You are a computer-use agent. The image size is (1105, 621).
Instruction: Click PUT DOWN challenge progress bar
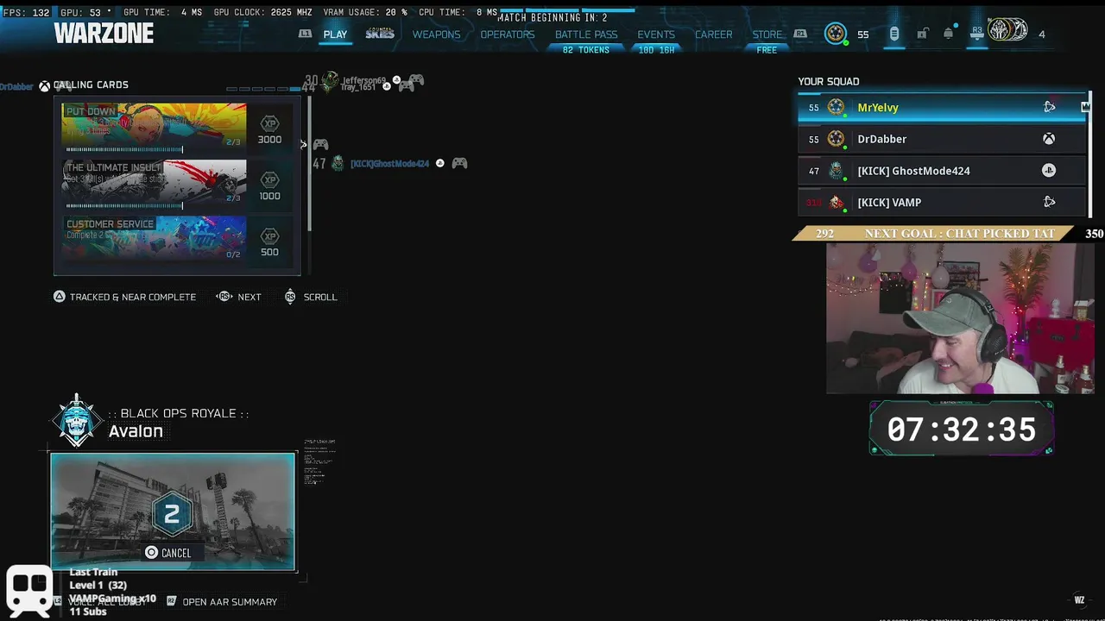pos(125,150)
